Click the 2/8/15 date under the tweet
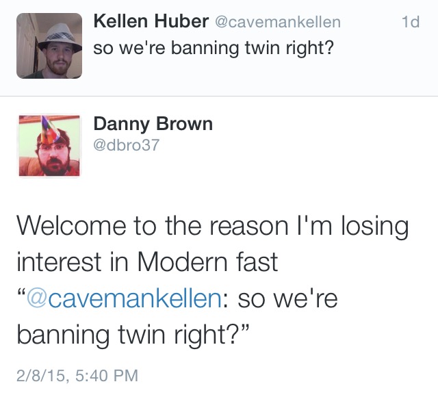Image resolution: width=438 pixels, height=397 pixels. 42,374
